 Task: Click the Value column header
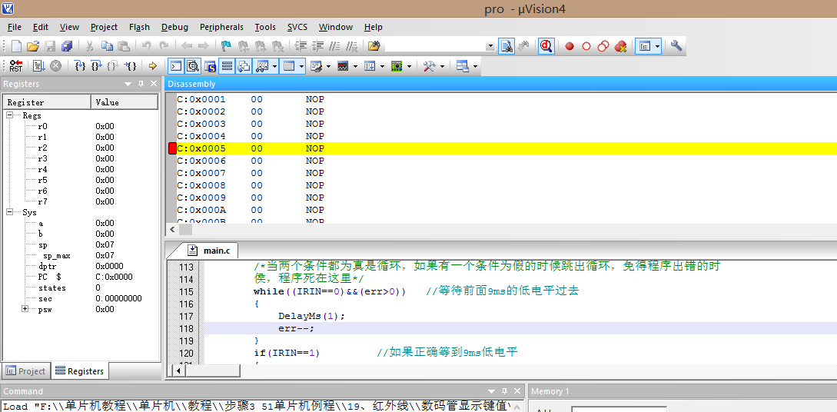pos(125,102)
